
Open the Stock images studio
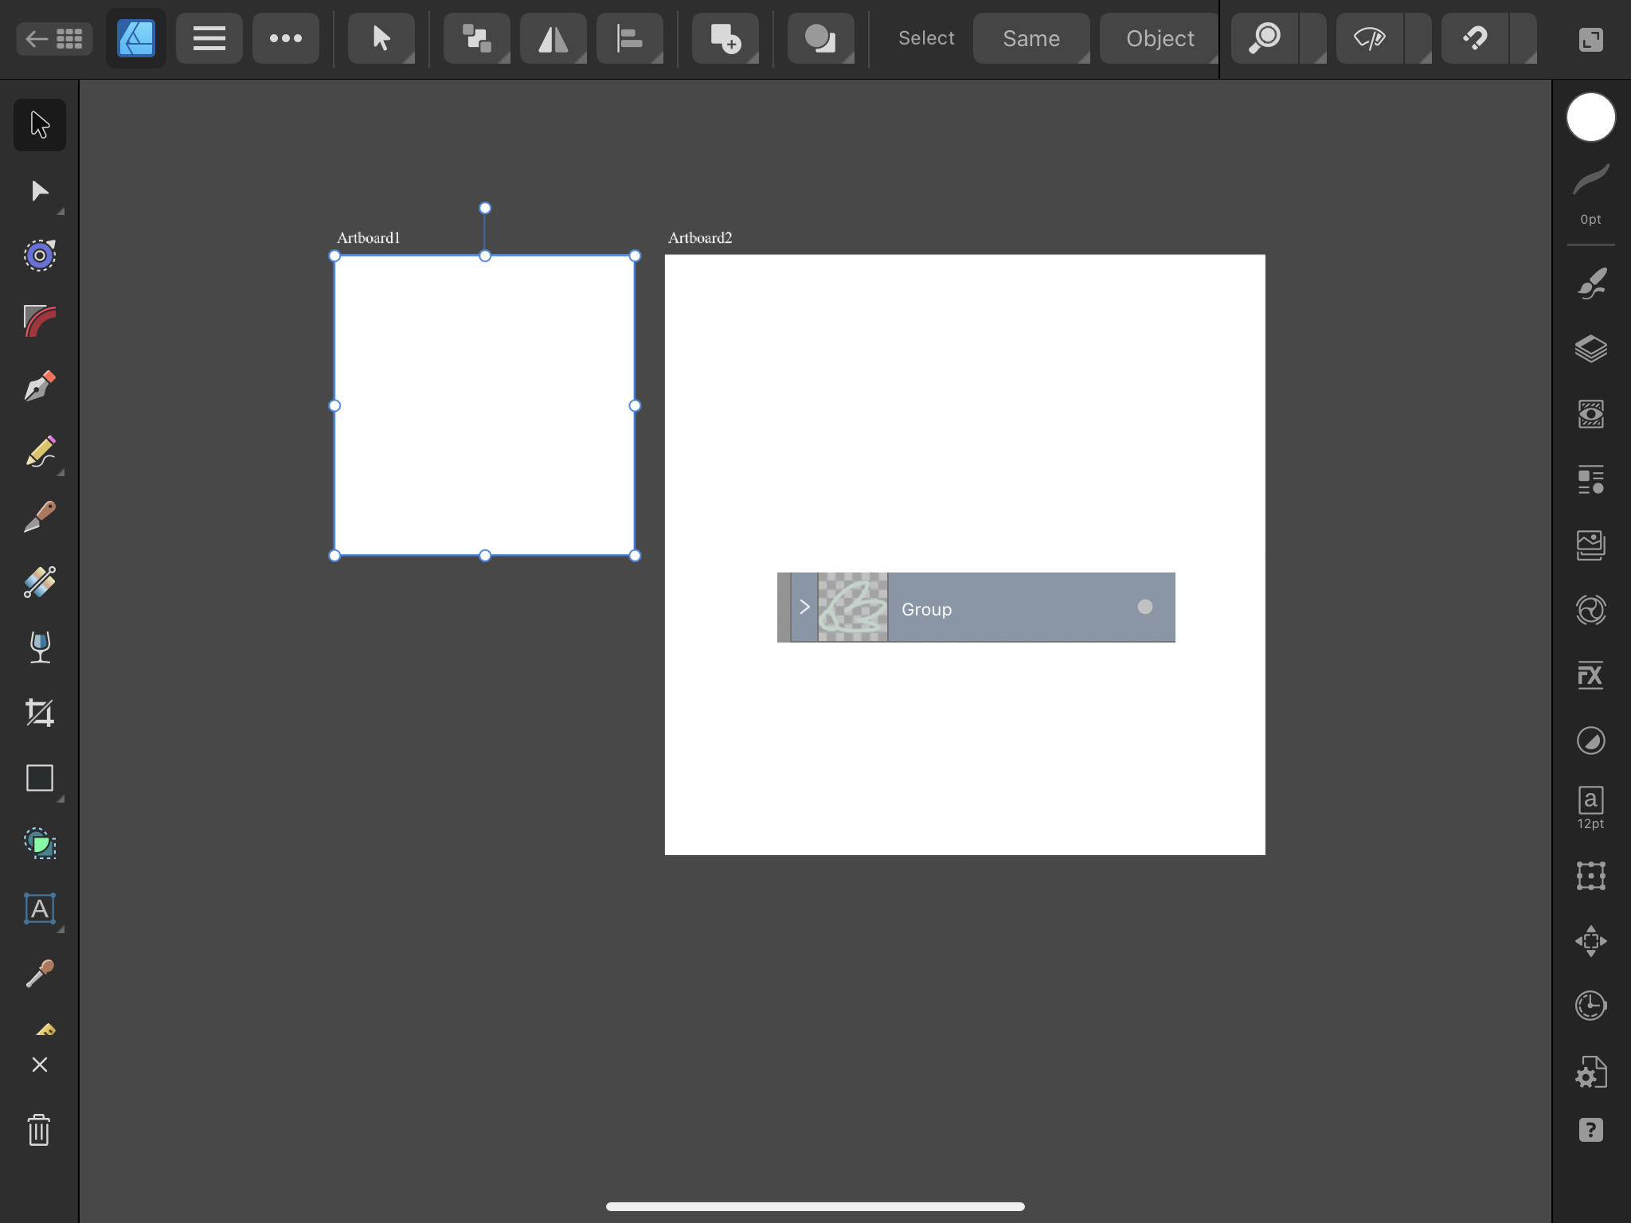[1590, 545]
